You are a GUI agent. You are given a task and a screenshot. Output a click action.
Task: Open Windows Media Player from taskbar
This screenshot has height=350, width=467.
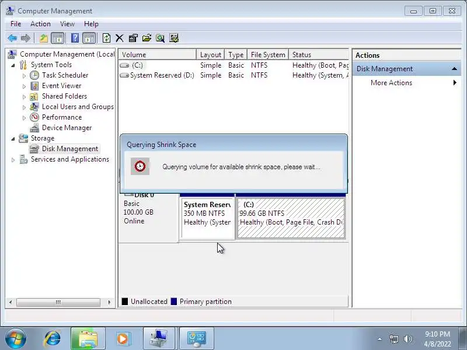coord(123,338)
